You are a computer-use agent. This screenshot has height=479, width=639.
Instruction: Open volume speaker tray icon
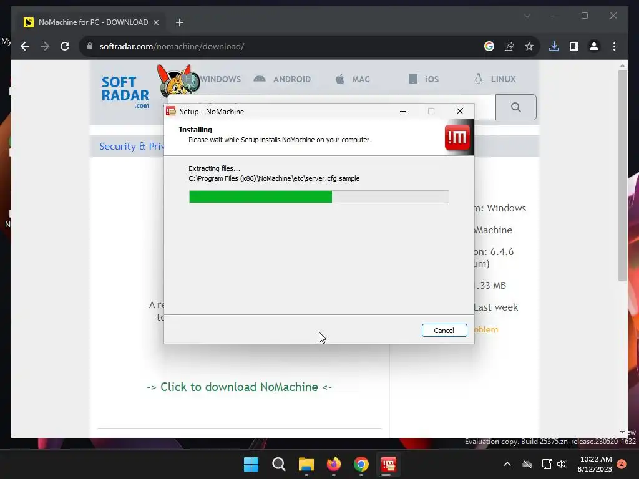tap(562, 464)
